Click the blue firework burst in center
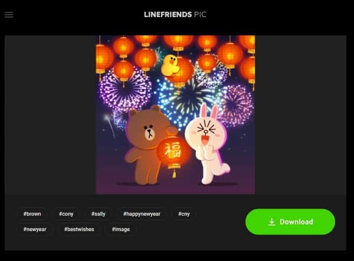The image size is (354, 261). pos(189,100)
